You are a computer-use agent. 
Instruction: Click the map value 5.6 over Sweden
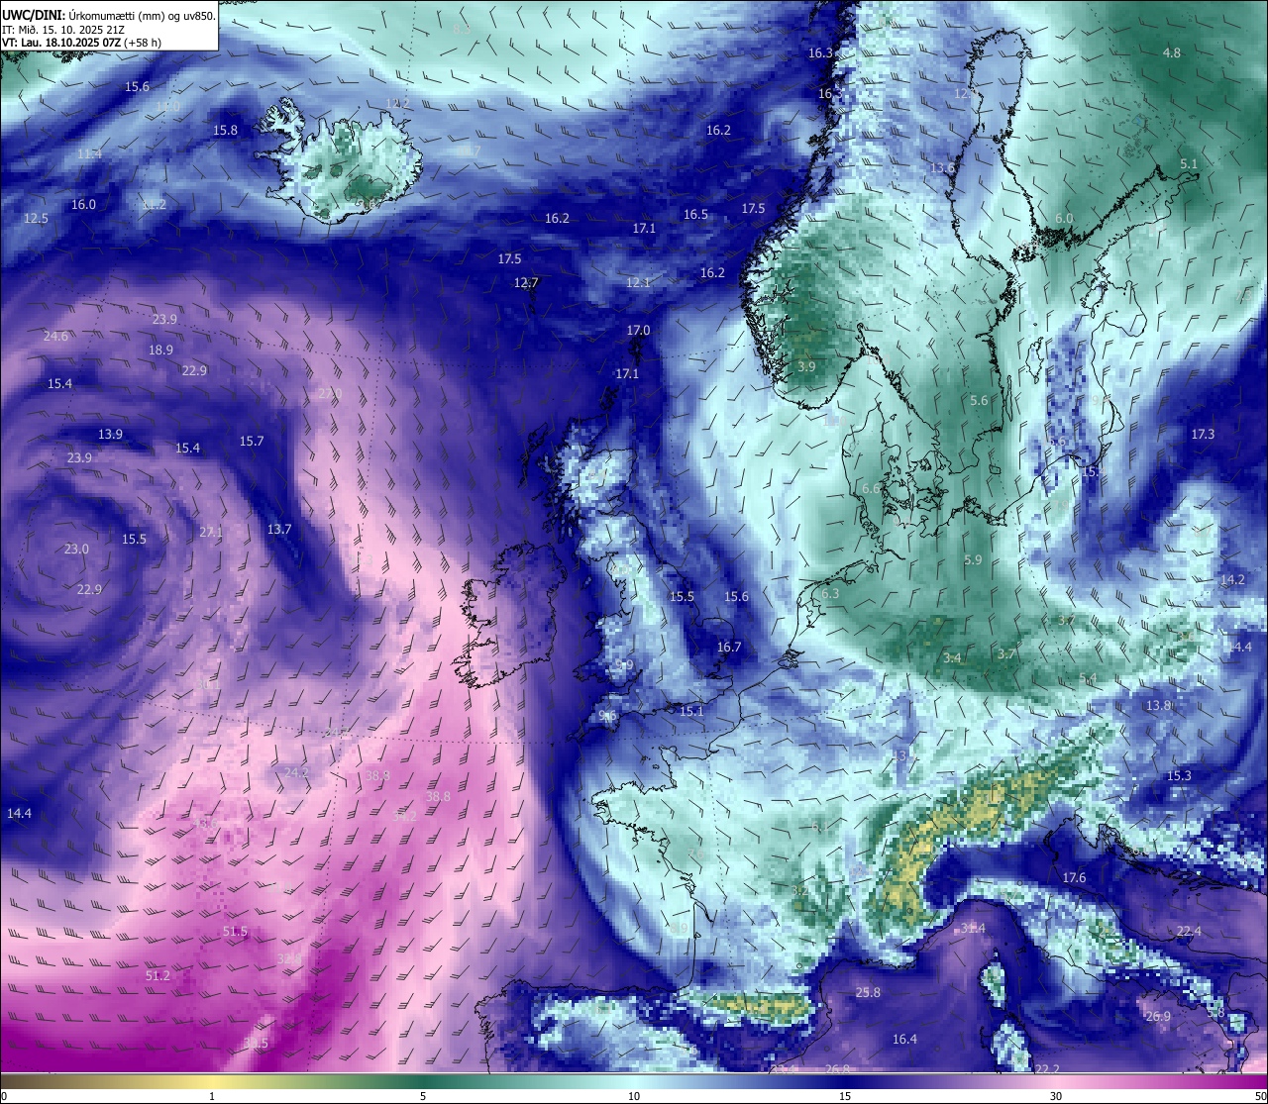pos(979,401)
